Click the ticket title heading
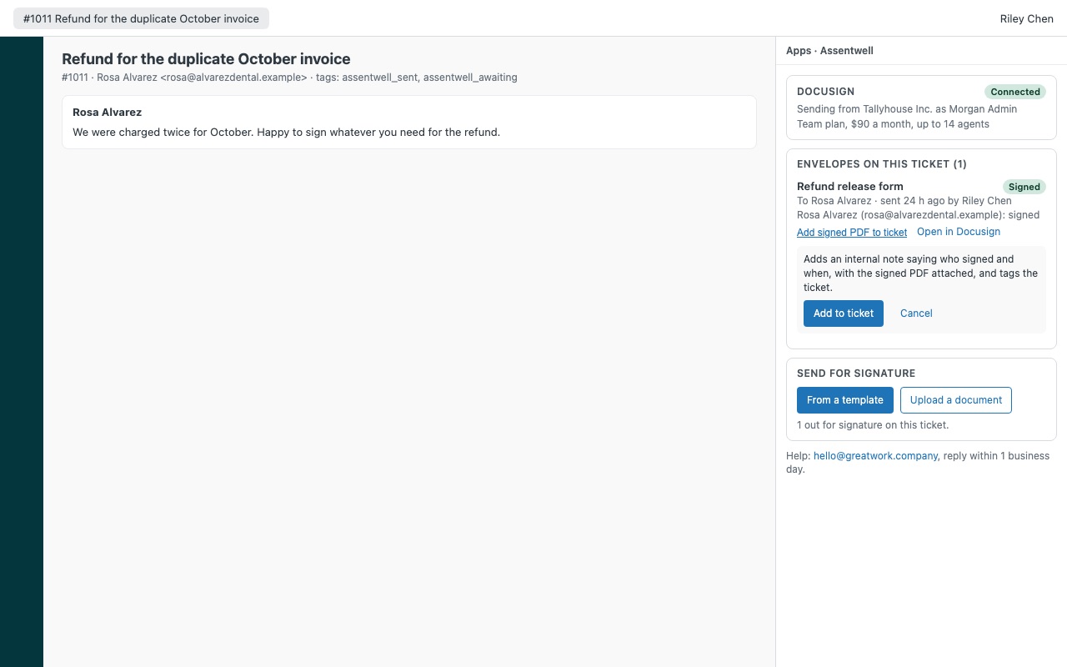Screen dimensions: 1067x667 pyautogui.click(x=206, y=59)
